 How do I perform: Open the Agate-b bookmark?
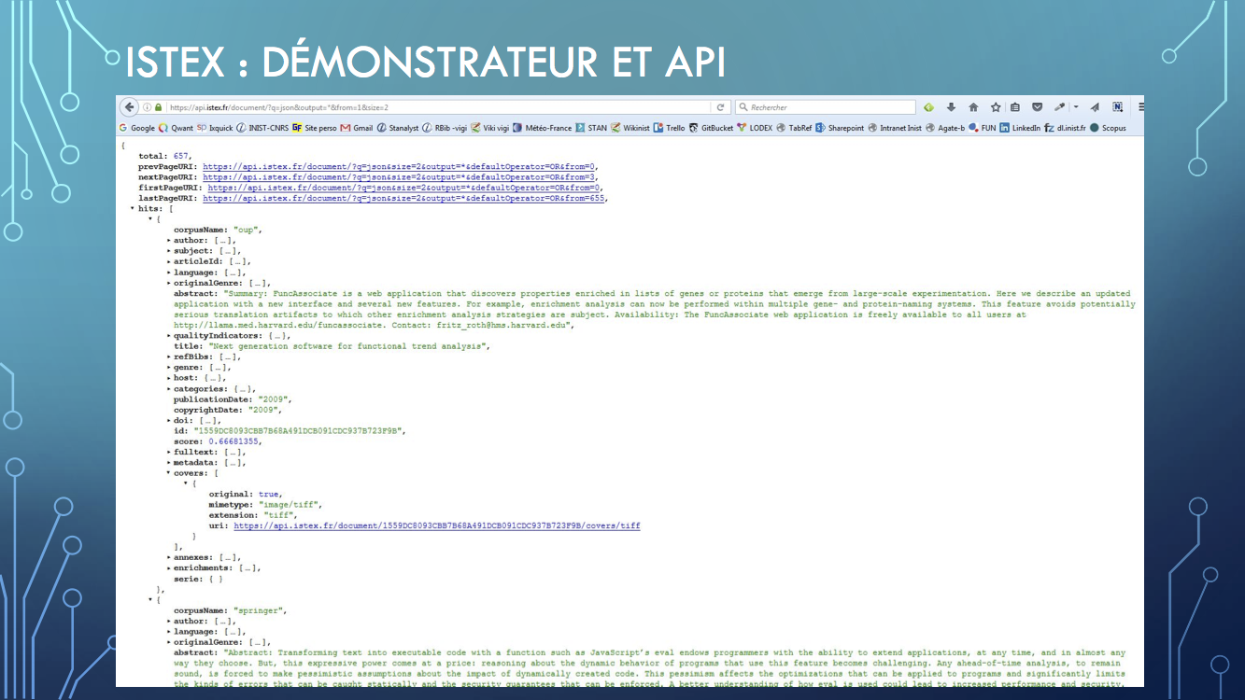[x=945, y=128]
